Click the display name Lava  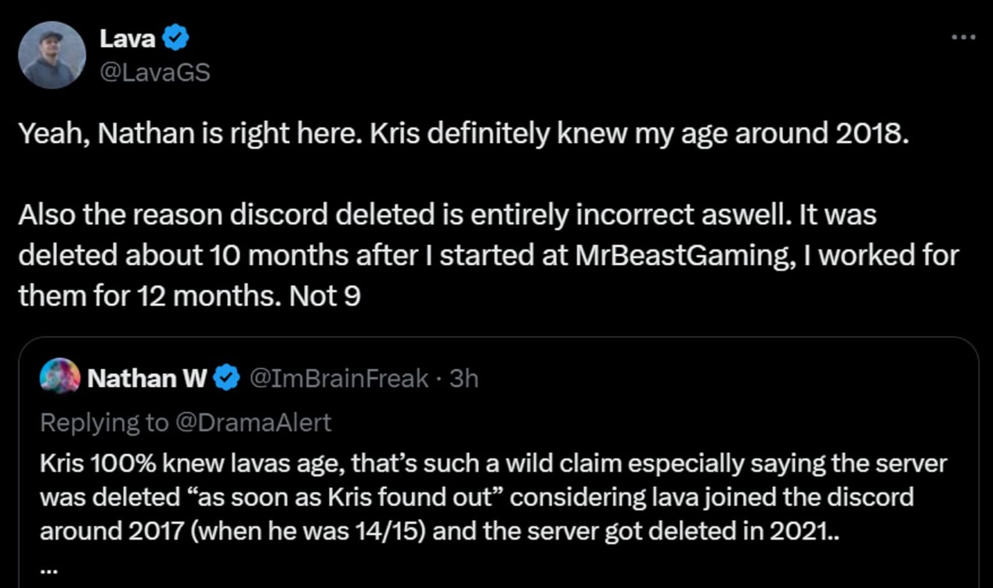click(126, 37)
